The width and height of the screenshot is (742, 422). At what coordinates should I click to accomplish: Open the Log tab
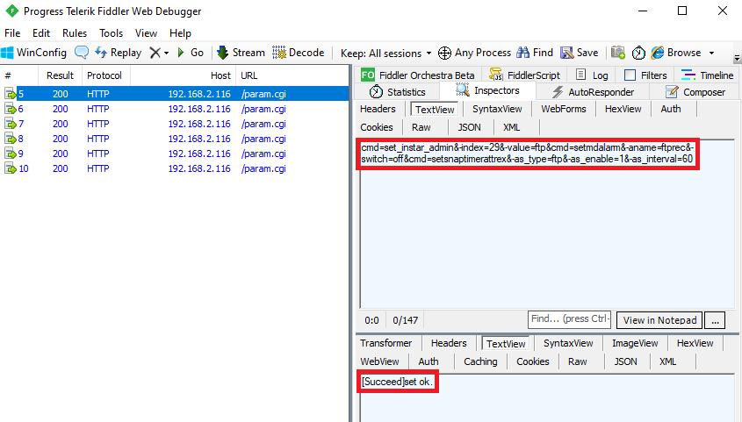coord(592,75)
